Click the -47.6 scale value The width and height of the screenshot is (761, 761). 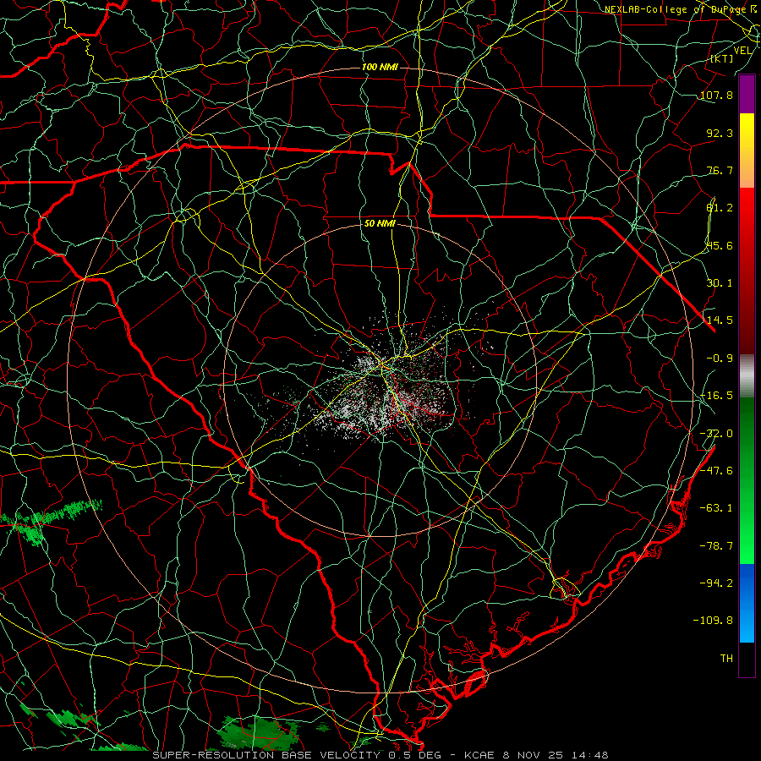pos(716,471)
